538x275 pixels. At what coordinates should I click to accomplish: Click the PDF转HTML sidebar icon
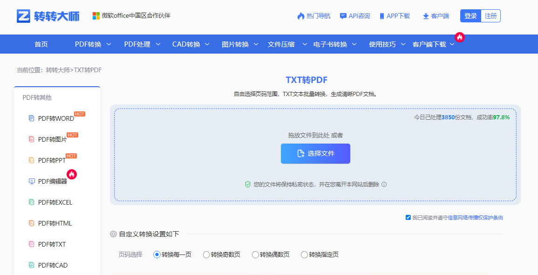click(x=32, y=223)
